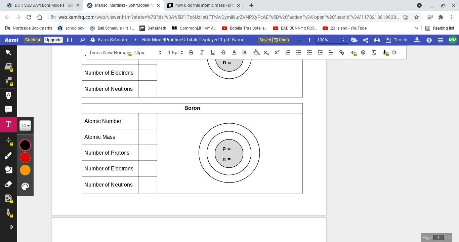Click the Undo button
The width and height of the screenshot is (459, 242).
[x=282, y=40]
